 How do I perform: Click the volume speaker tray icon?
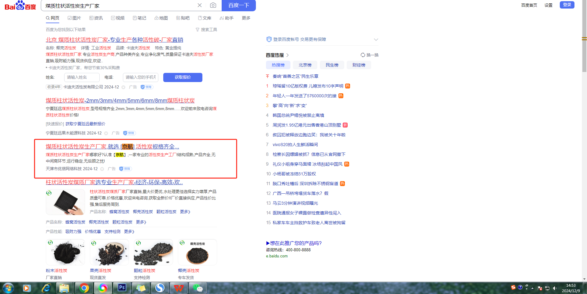pos(555,288)
